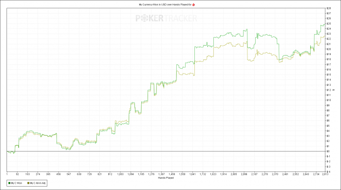
Task: Click the 912 x-axis tick label
Action: tap(110, 174)
